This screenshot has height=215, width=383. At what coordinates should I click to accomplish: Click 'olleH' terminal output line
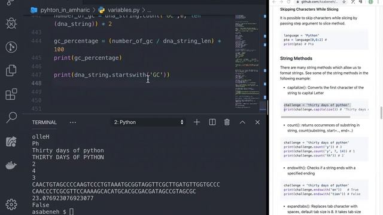point(41,137)
